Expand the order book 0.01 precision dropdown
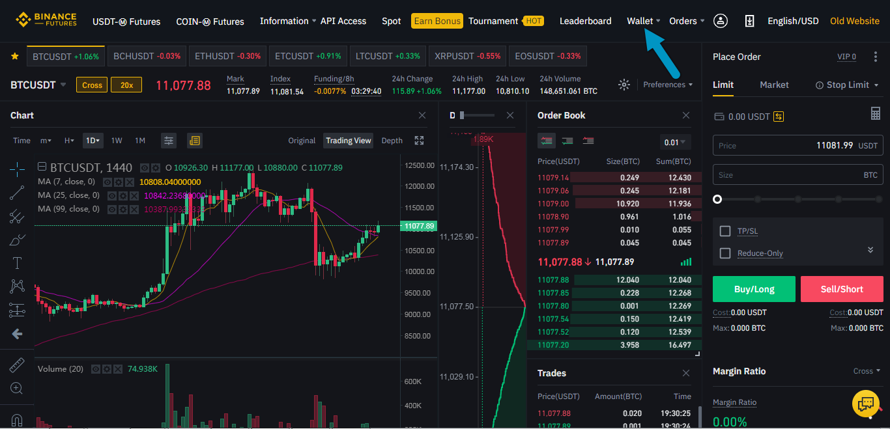 (x=675, y=142)
